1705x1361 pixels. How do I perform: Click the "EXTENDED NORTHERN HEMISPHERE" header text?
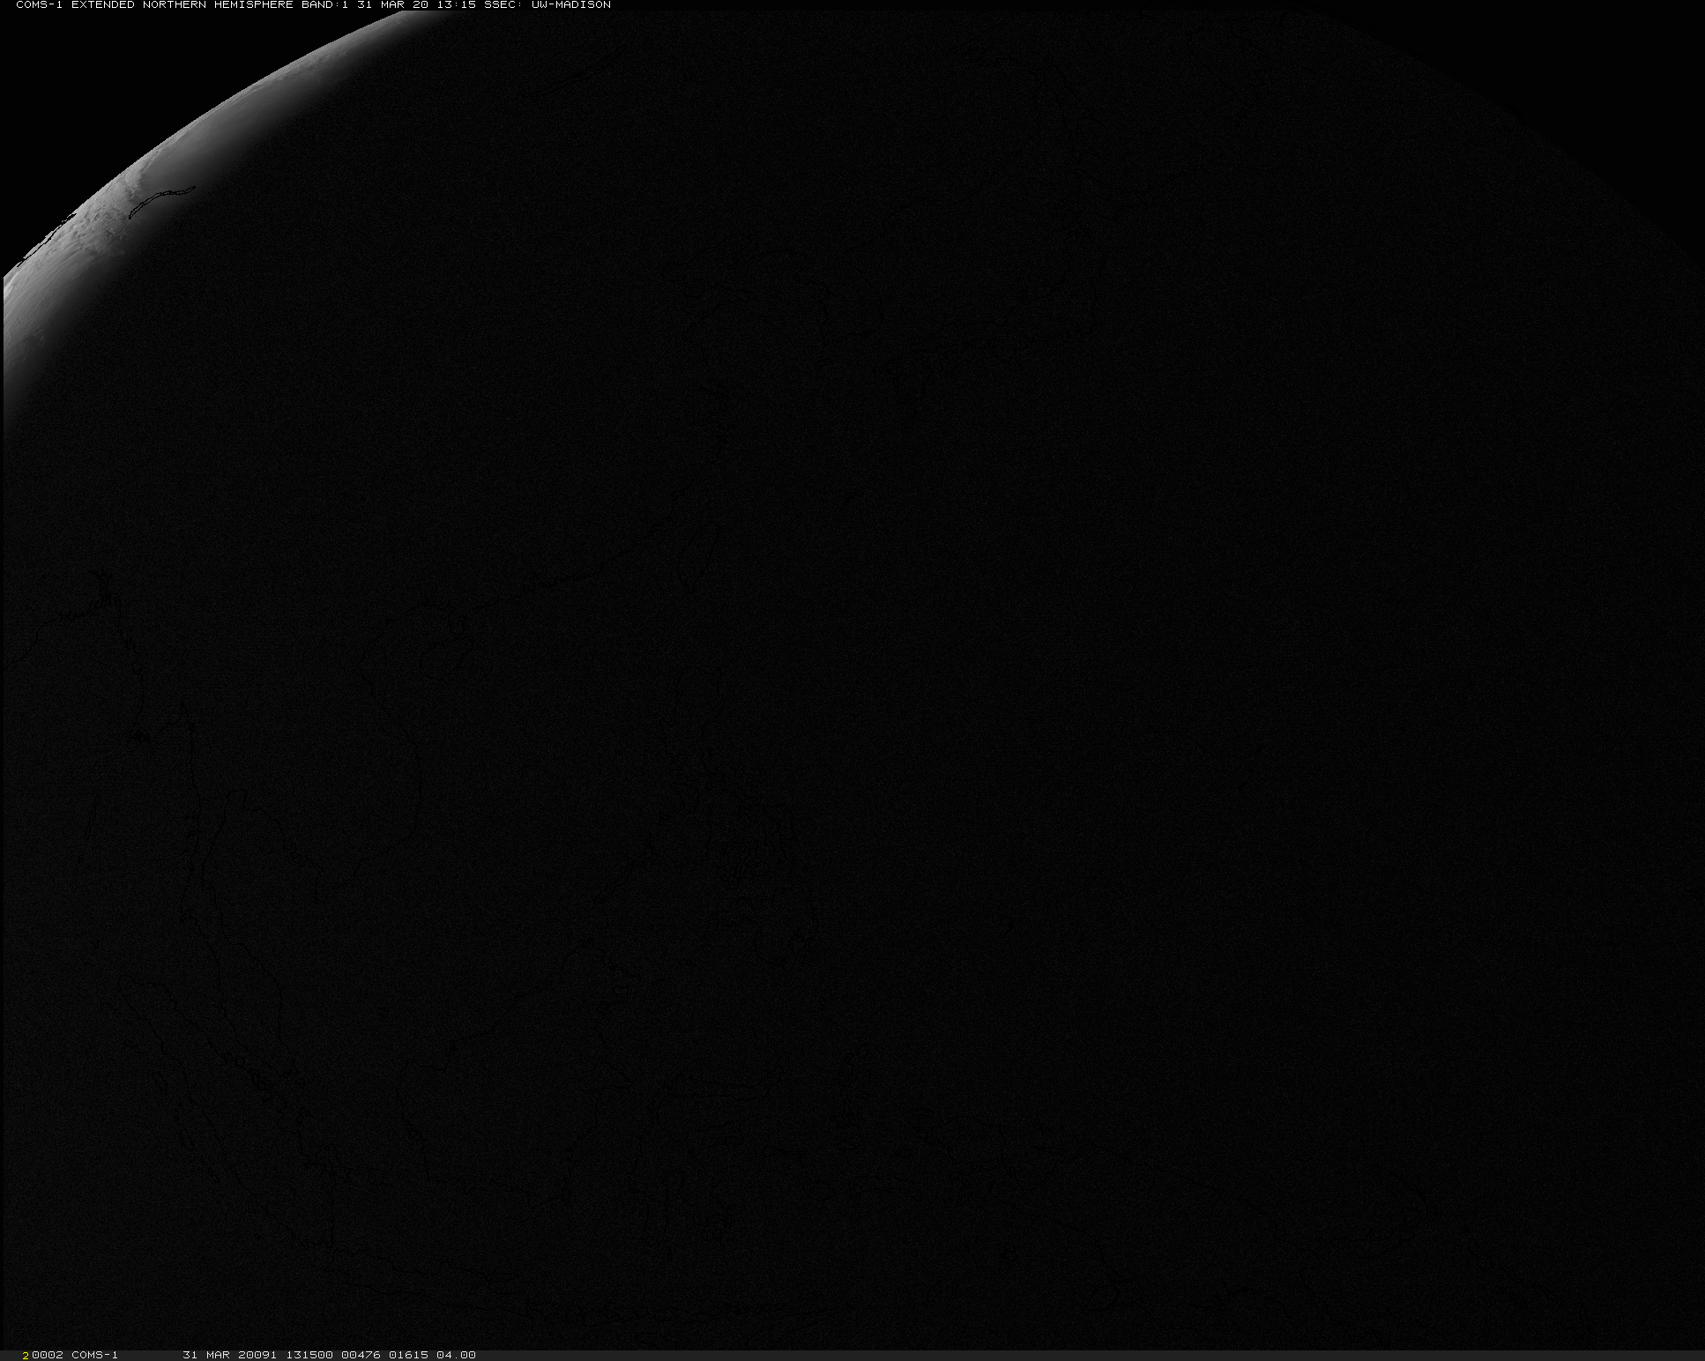(182, 4)
